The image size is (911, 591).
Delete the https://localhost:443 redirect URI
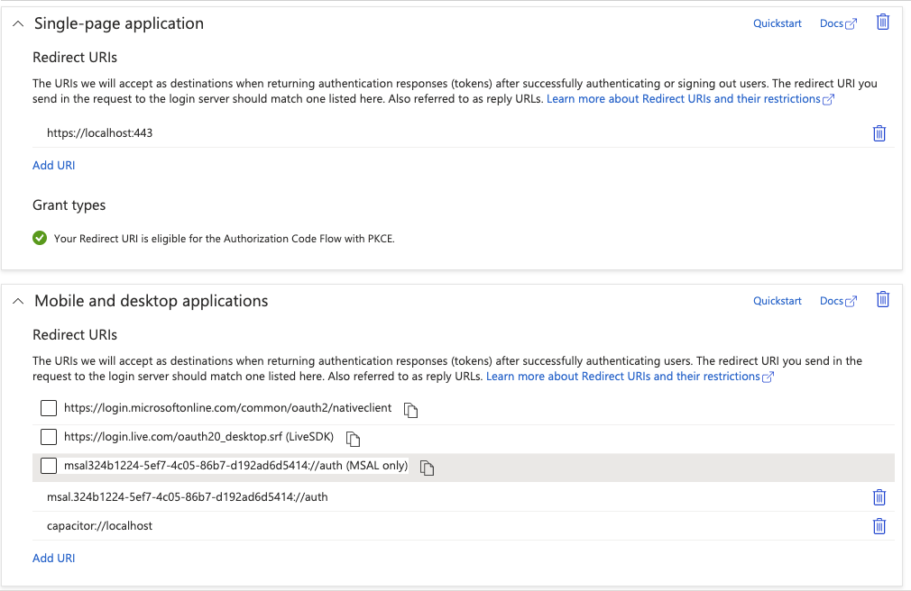(x=879, y=133)
